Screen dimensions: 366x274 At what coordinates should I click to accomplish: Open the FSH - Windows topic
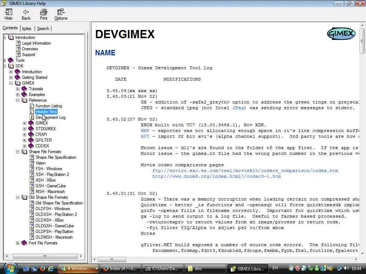point(49,169)
